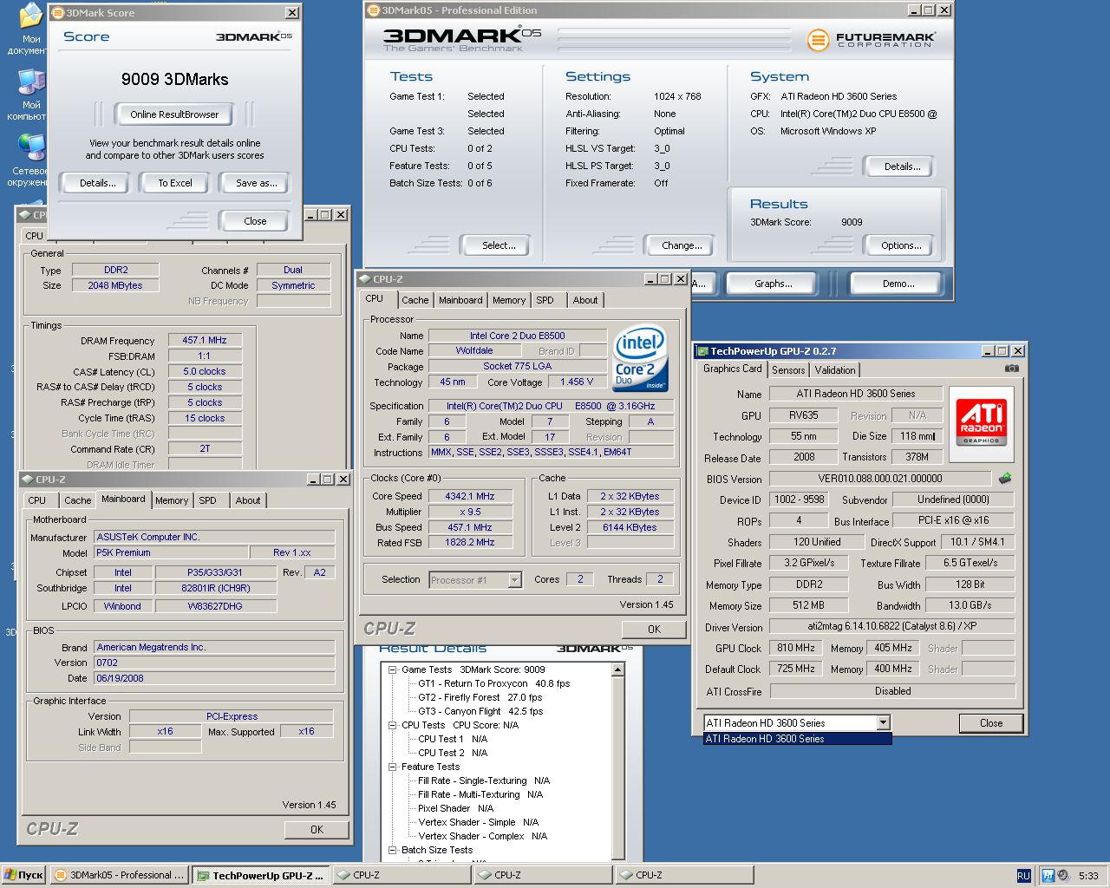Select GT2 - Firefly Forest result row

pyautogui.click(x=480, y=697)
